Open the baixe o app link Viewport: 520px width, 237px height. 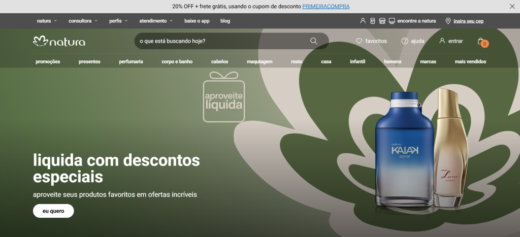coord(197,21)
